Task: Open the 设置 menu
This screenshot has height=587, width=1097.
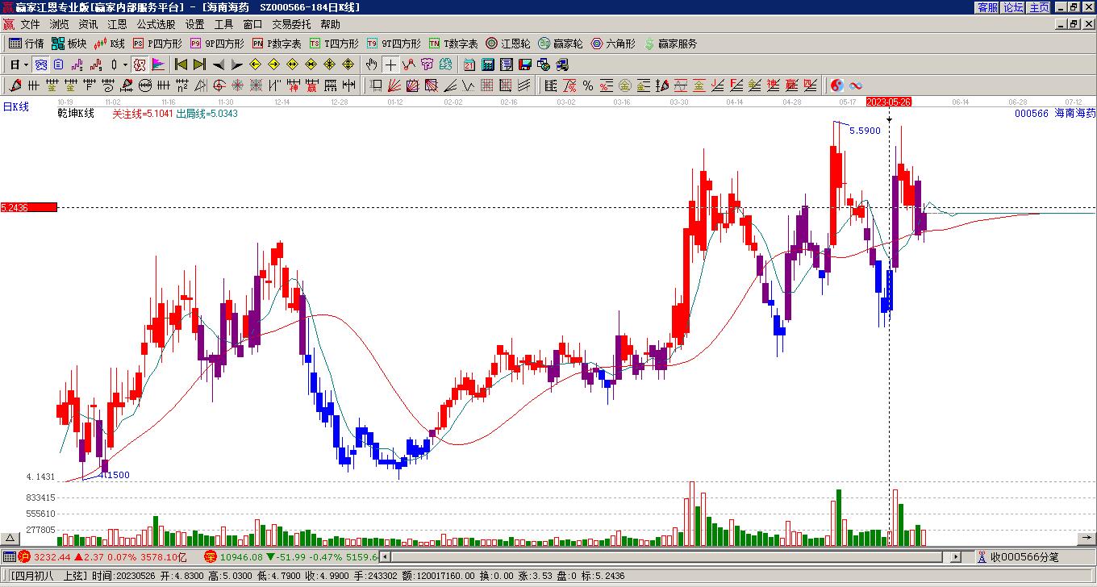Action: point(194,24)
